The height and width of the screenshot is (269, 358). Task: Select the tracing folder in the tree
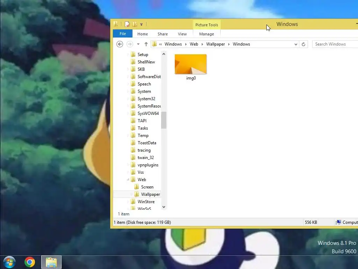coord(144,150)
